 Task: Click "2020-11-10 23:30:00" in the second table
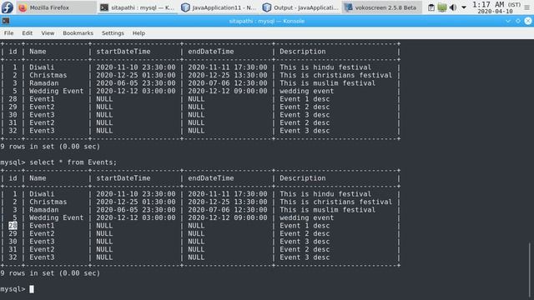point(136,194)
